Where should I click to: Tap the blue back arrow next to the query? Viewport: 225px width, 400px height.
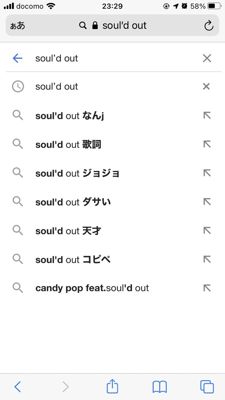pos(17,58)
